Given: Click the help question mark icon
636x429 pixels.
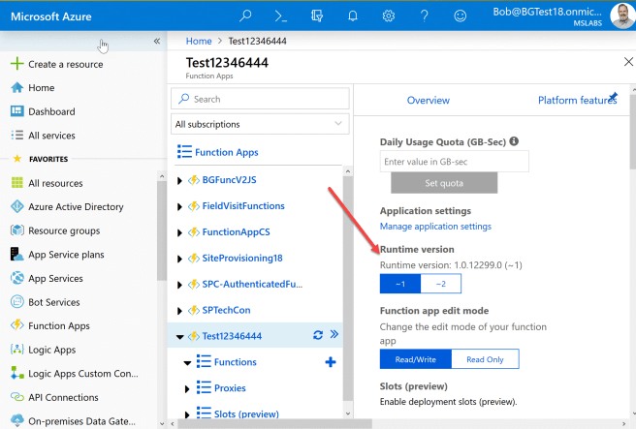Looking at the screenshot, I should coord(425,15).
